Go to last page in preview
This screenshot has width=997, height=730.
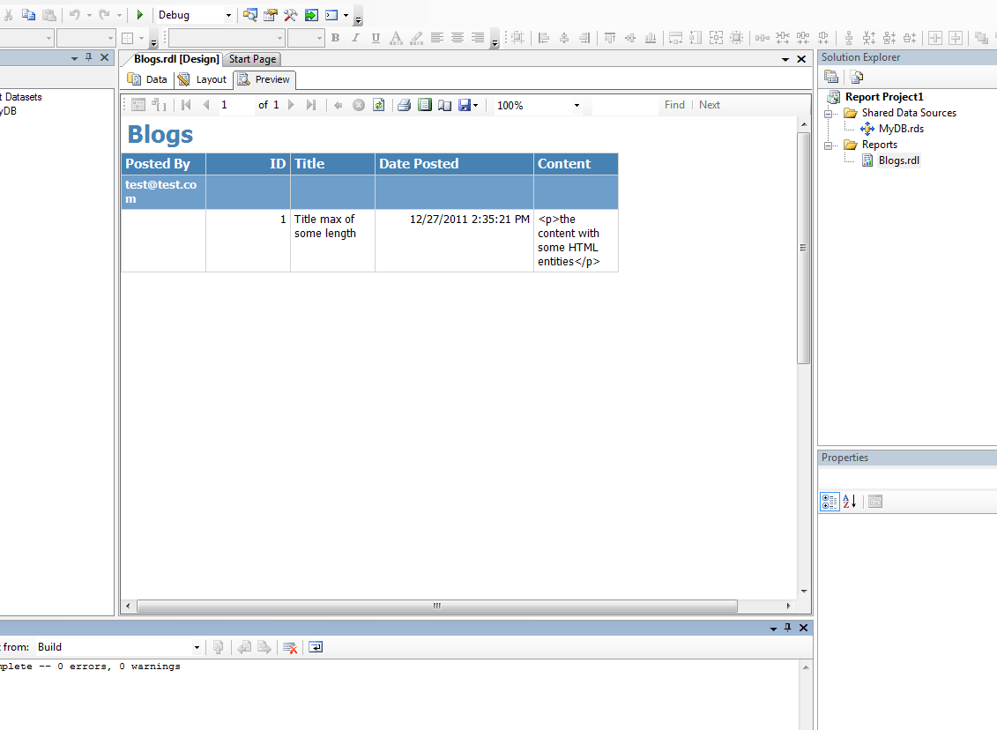311,105
